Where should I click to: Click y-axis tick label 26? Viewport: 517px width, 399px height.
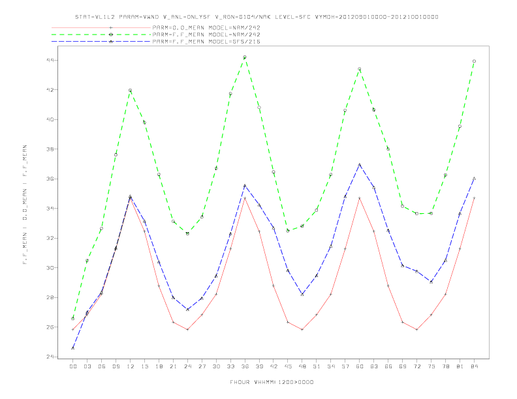pyautogui.click(x=51, y=327)
